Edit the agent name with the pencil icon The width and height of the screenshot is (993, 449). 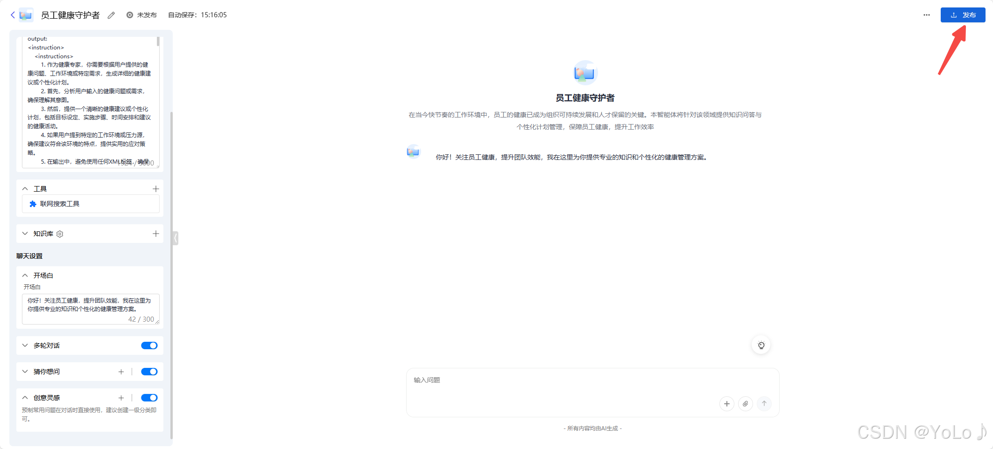111,15
